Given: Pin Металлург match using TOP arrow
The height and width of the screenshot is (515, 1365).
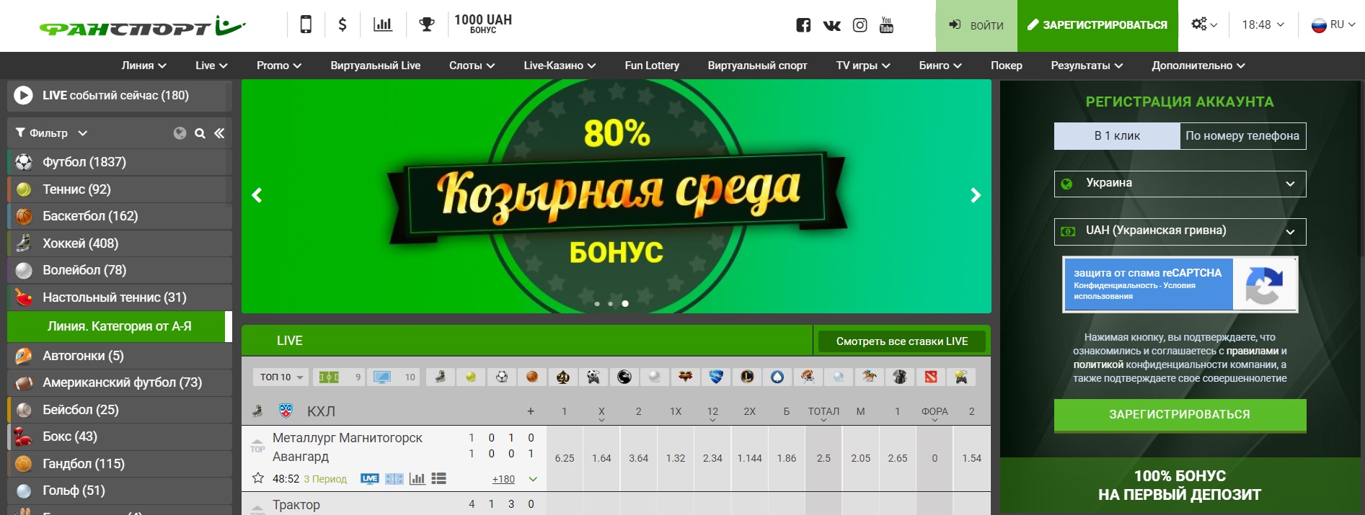Looking at the screenshot, I should [x=257, y=445].
